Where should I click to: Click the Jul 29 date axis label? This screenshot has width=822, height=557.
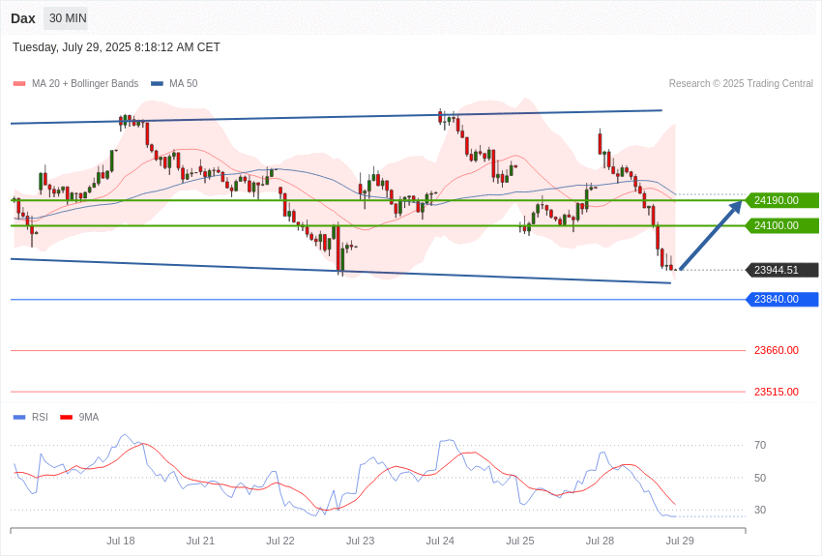[x=680, y=541]
